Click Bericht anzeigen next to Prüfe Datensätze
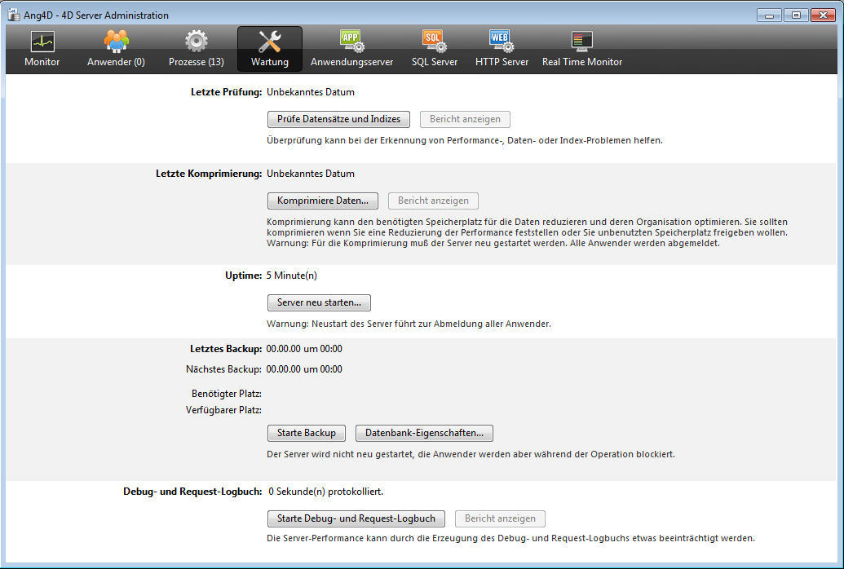This screenshot has width=844, height=569. (465, 119)
